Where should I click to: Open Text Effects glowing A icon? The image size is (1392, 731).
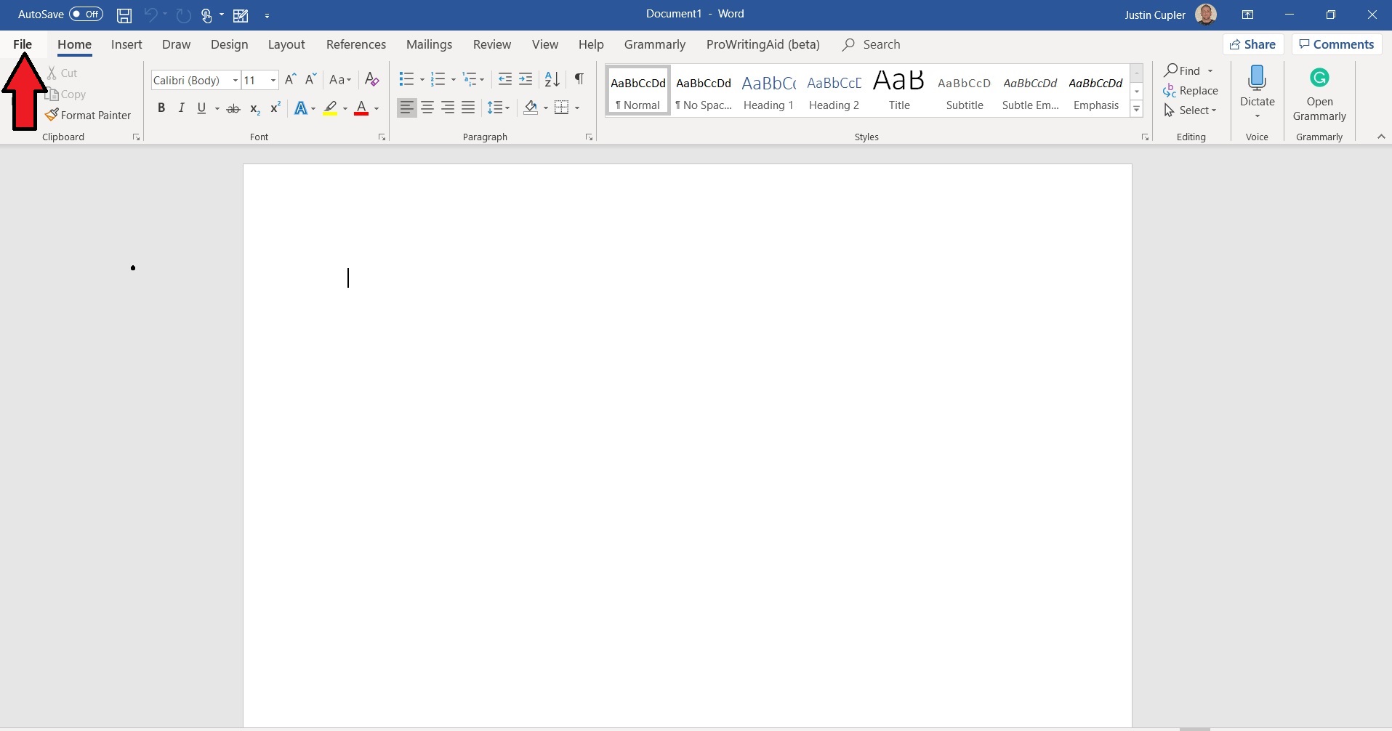(300, 108)
